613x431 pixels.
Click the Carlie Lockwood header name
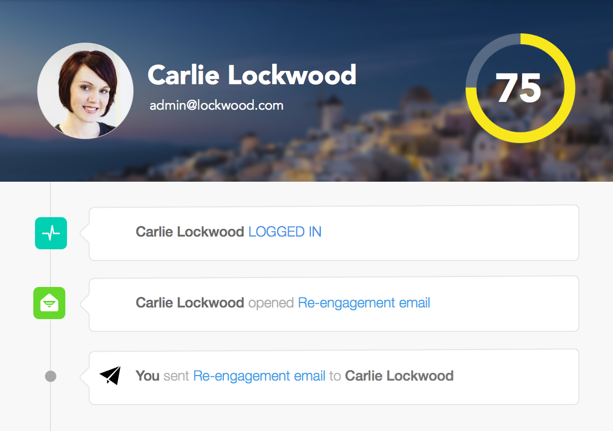tap(252, 75)
